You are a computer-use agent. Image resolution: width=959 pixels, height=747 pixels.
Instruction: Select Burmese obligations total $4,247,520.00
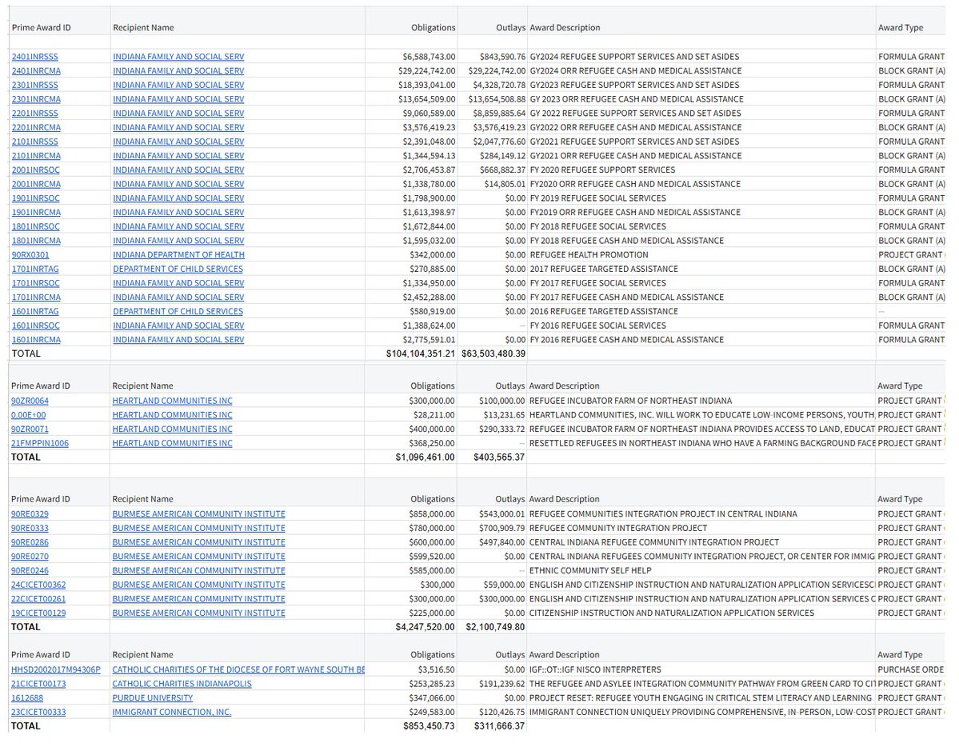pos(425,627)
